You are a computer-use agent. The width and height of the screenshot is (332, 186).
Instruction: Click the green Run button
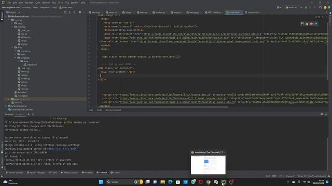click(x=301, y=7)
